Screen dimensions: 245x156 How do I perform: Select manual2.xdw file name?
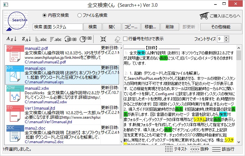point(37,88)
